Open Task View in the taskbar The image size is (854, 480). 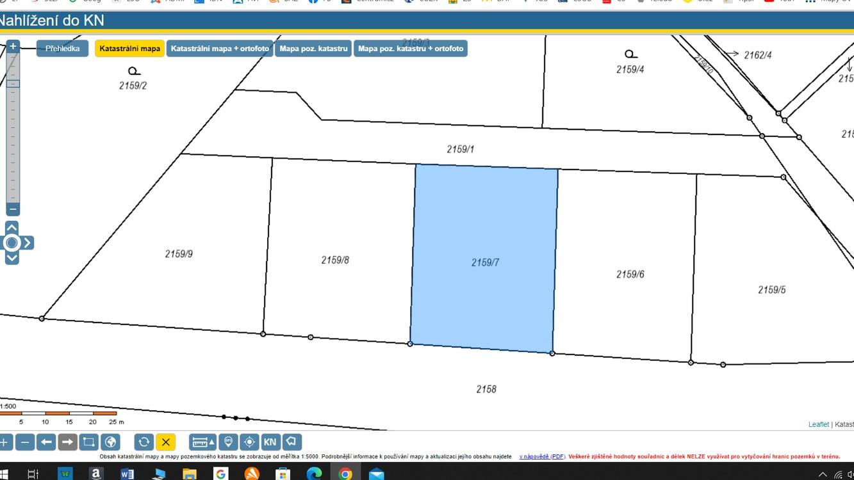[x=33, y=474]
